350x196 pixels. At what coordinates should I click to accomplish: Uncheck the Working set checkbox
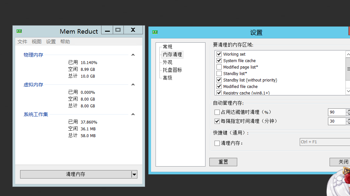pyautogui.click(x=219, y=54)
